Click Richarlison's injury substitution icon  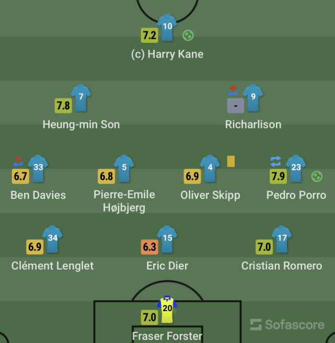(x=233, y=90)
